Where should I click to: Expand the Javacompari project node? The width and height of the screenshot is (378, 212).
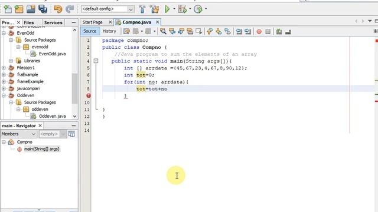[4, 88]
